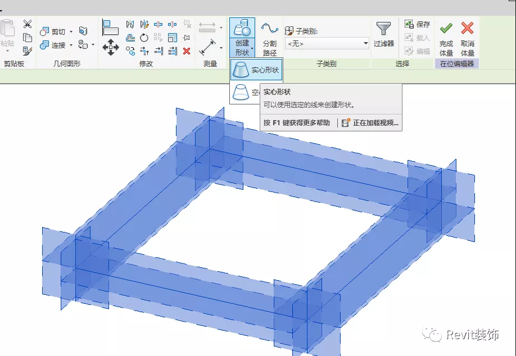Click the Mirror pick axis icon
The height and width of the screenshot is (356, 516).
point(130,24)
